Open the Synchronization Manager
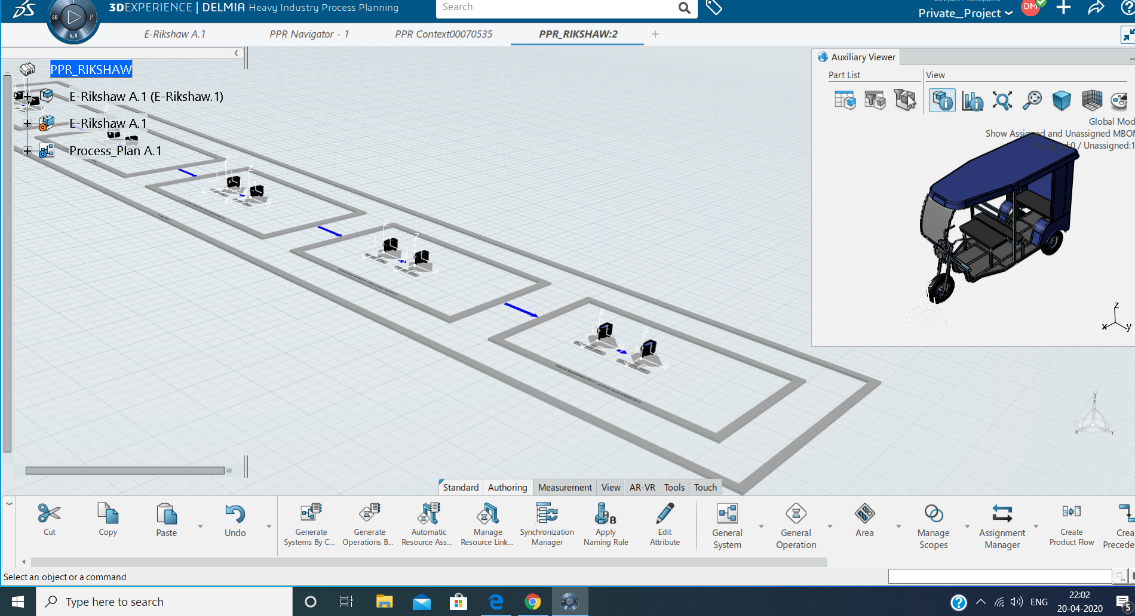Screen dimensions: 1135x616 [x=547, y=513]
